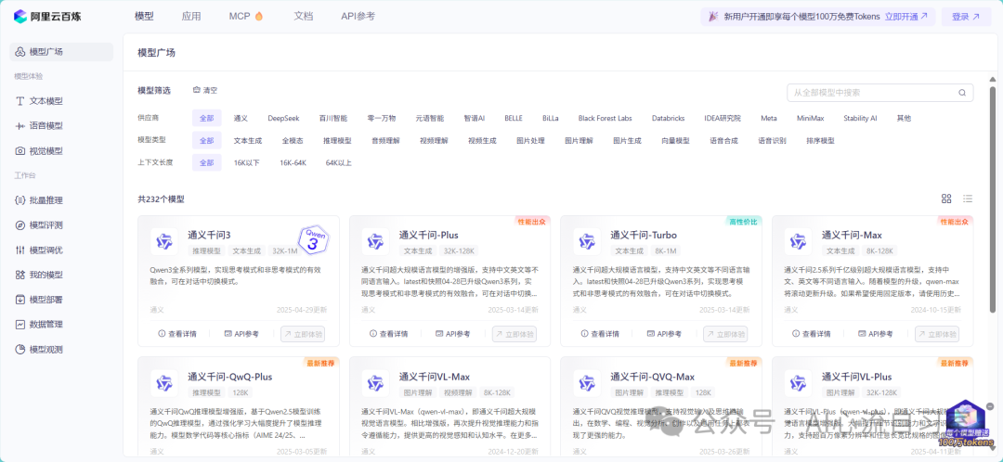The height and width of the screenshot is (462, 1003).
Task: Close the floating 100万tokens promo
Action: pos(990,405)
